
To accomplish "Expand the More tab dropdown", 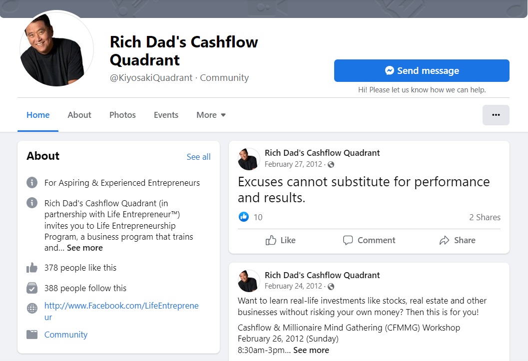I will pos(211,115).
